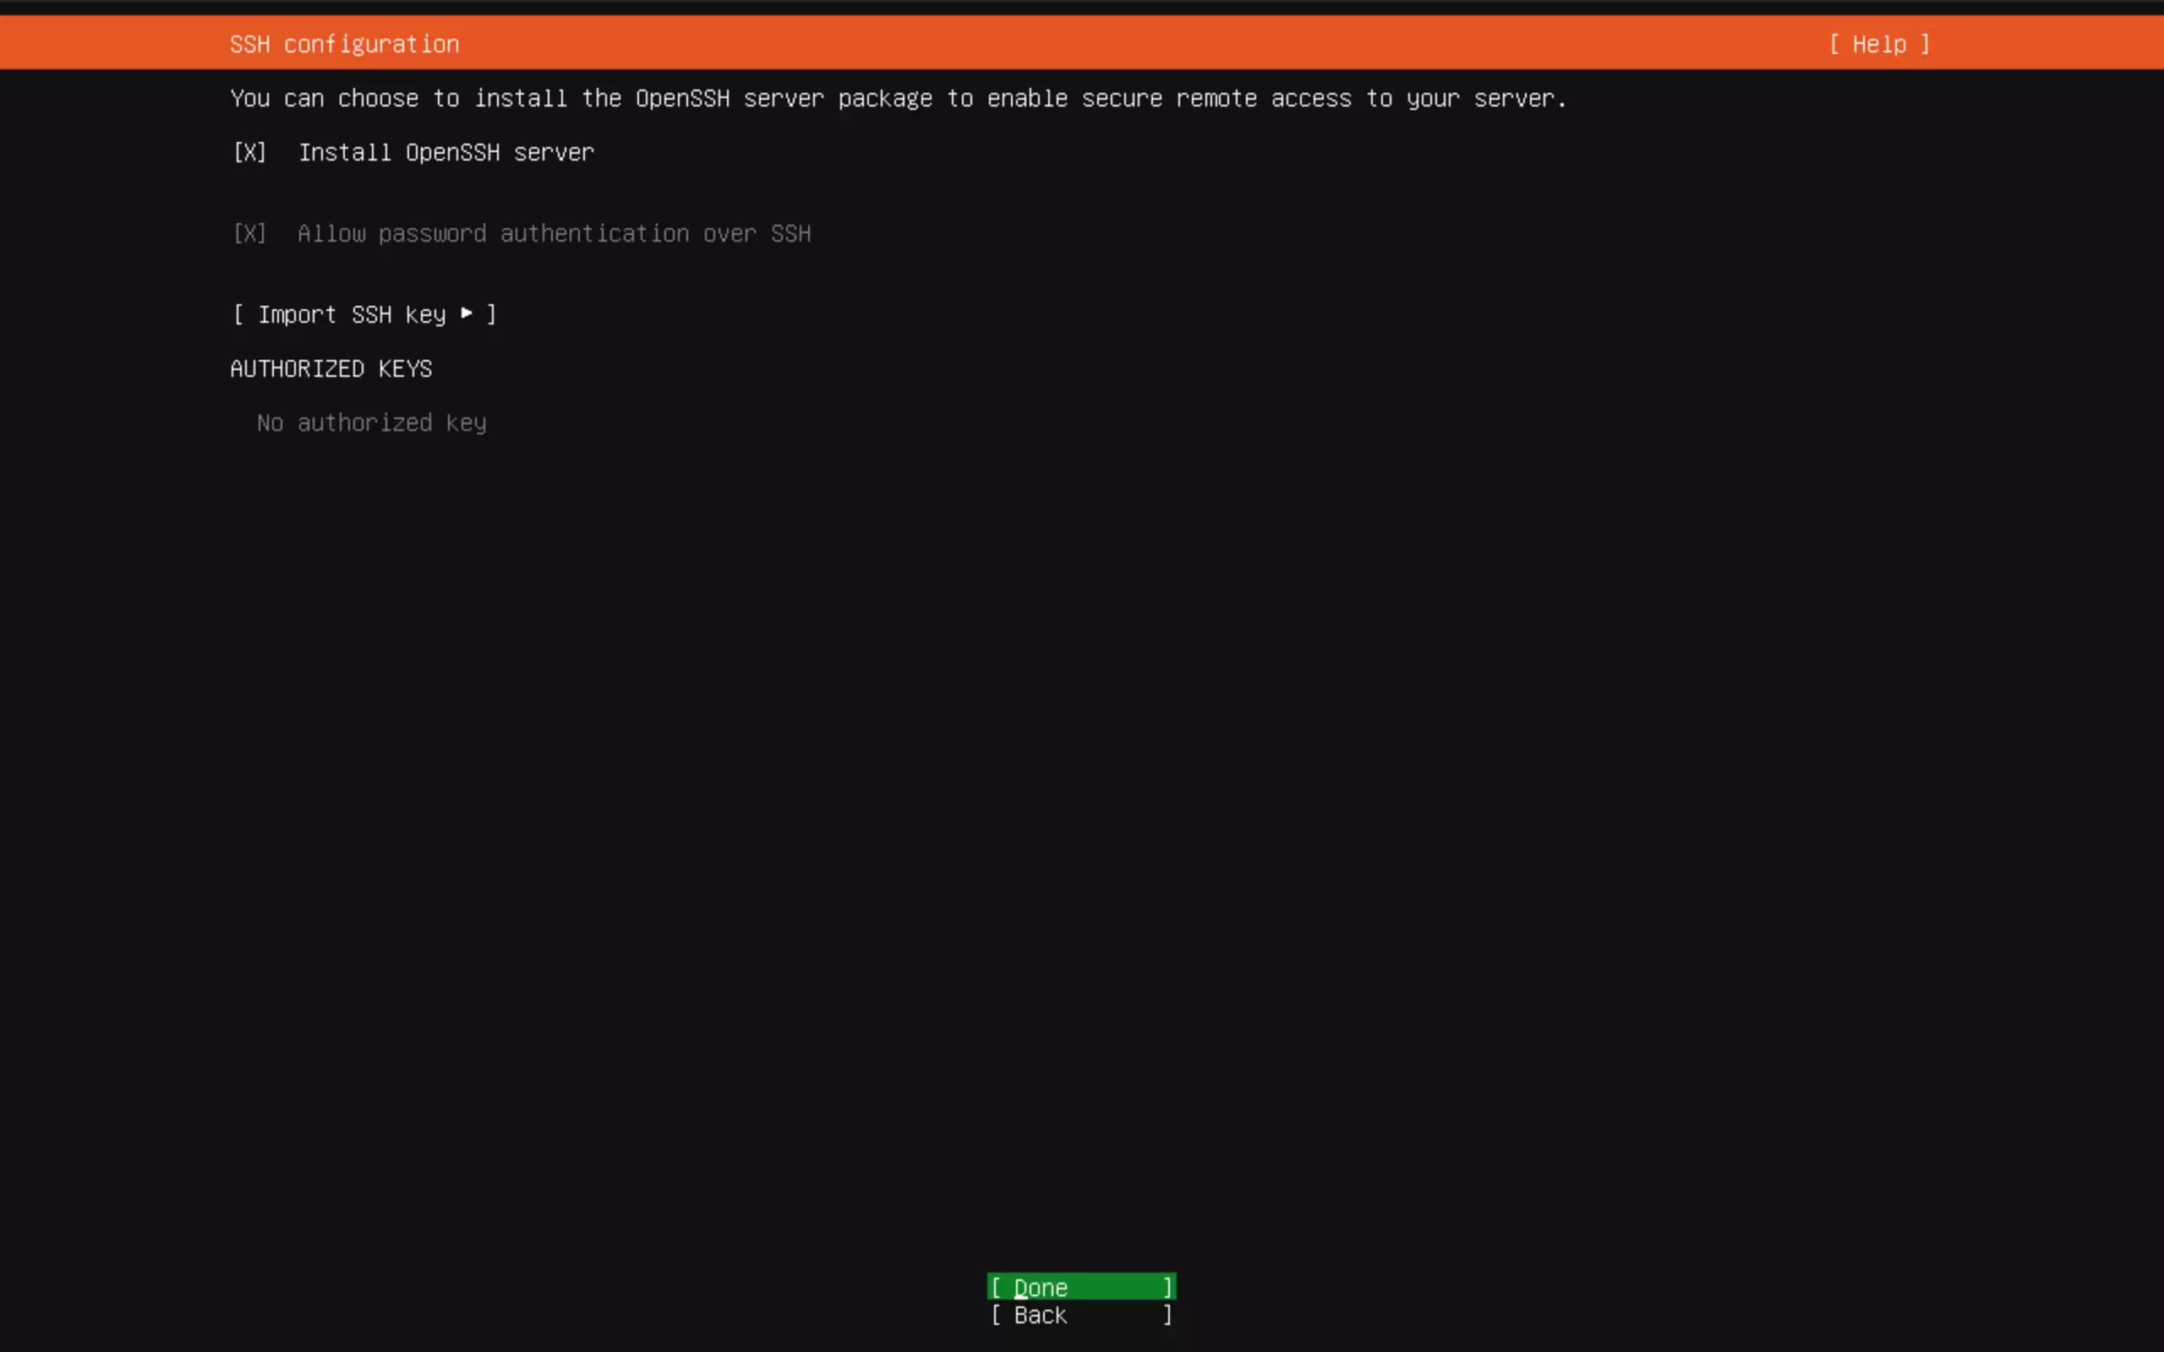Click the X mark for password authentication
Viewport: 2164px width, 1352px height.
click(x=249, y=233)
